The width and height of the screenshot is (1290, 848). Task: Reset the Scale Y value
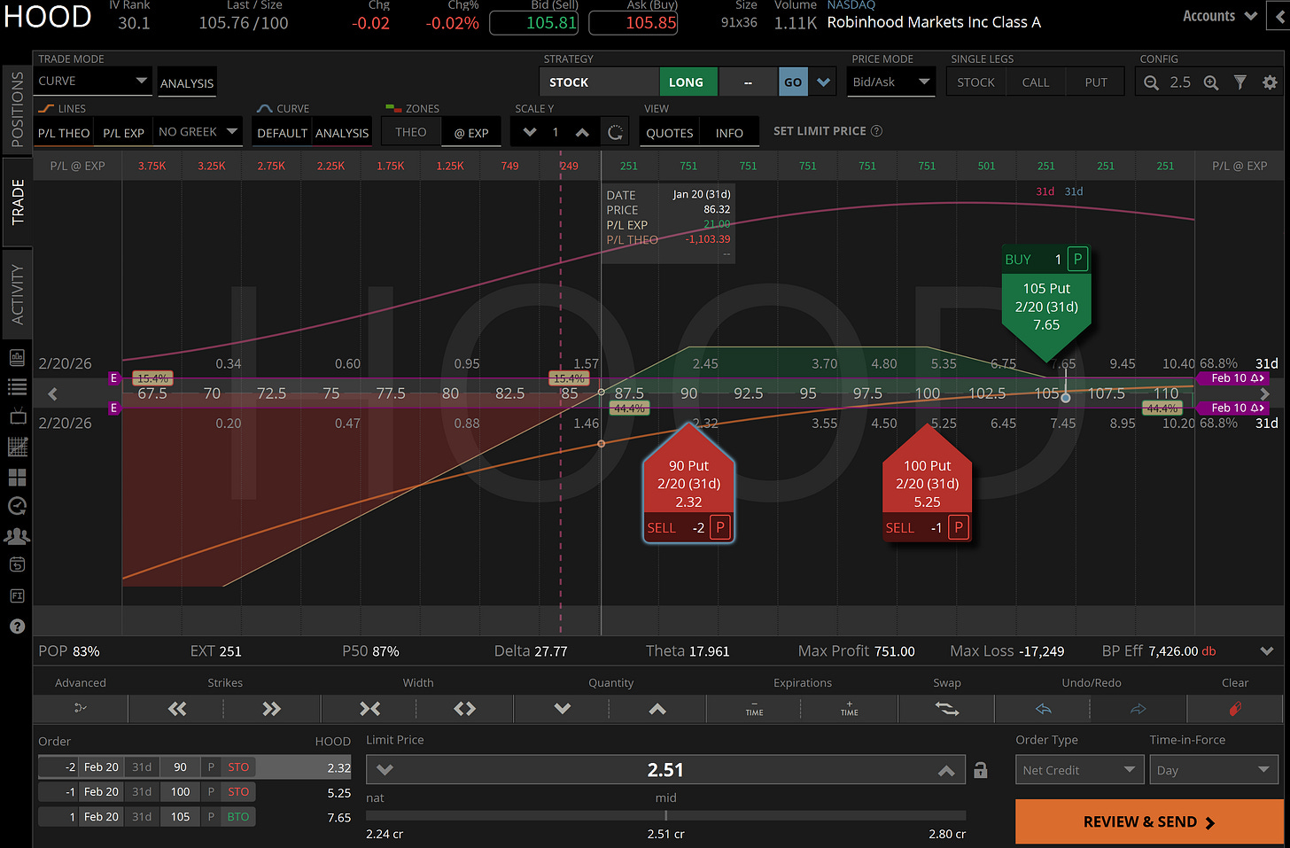615,132
